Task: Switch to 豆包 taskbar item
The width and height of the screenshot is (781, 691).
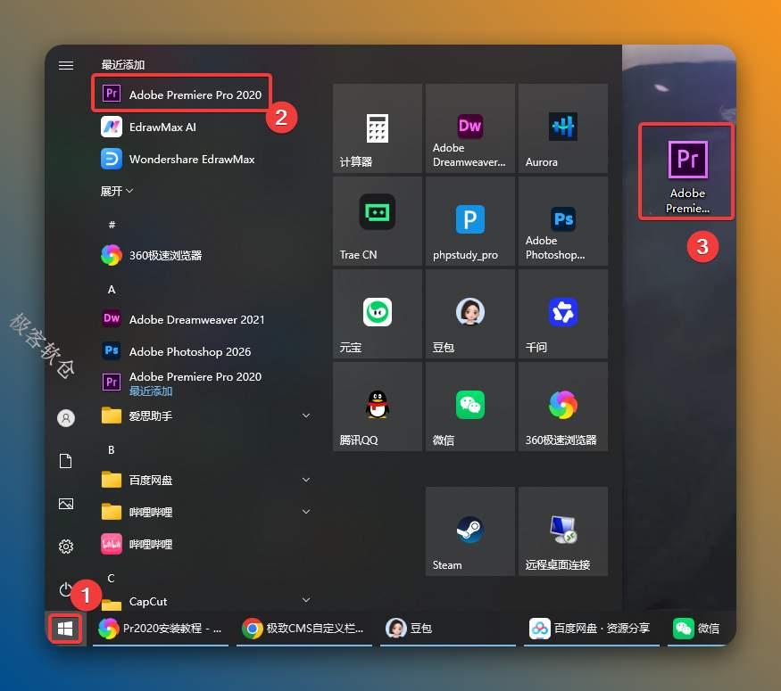Action: (x=447, y=629)
